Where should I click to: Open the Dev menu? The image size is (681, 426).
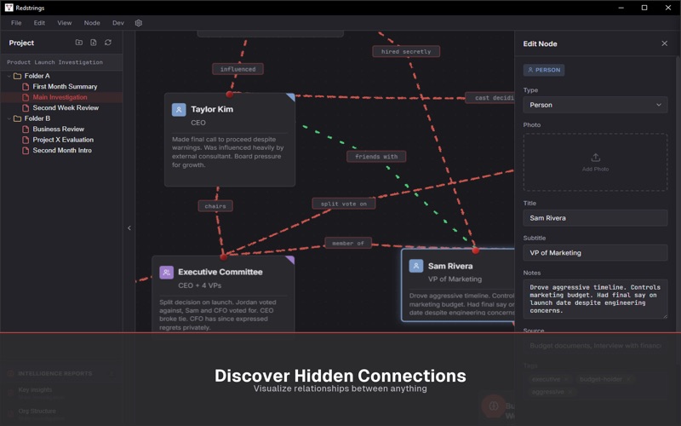118,23
